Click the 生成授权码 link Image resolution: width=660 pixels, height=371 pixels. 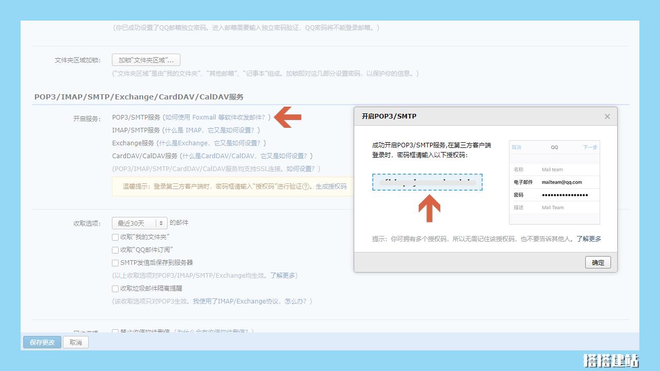pos(330,187)
